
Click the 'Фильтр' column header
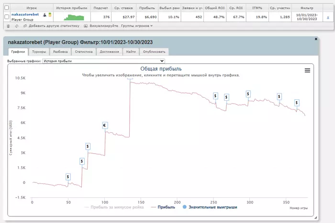point(307,8)
